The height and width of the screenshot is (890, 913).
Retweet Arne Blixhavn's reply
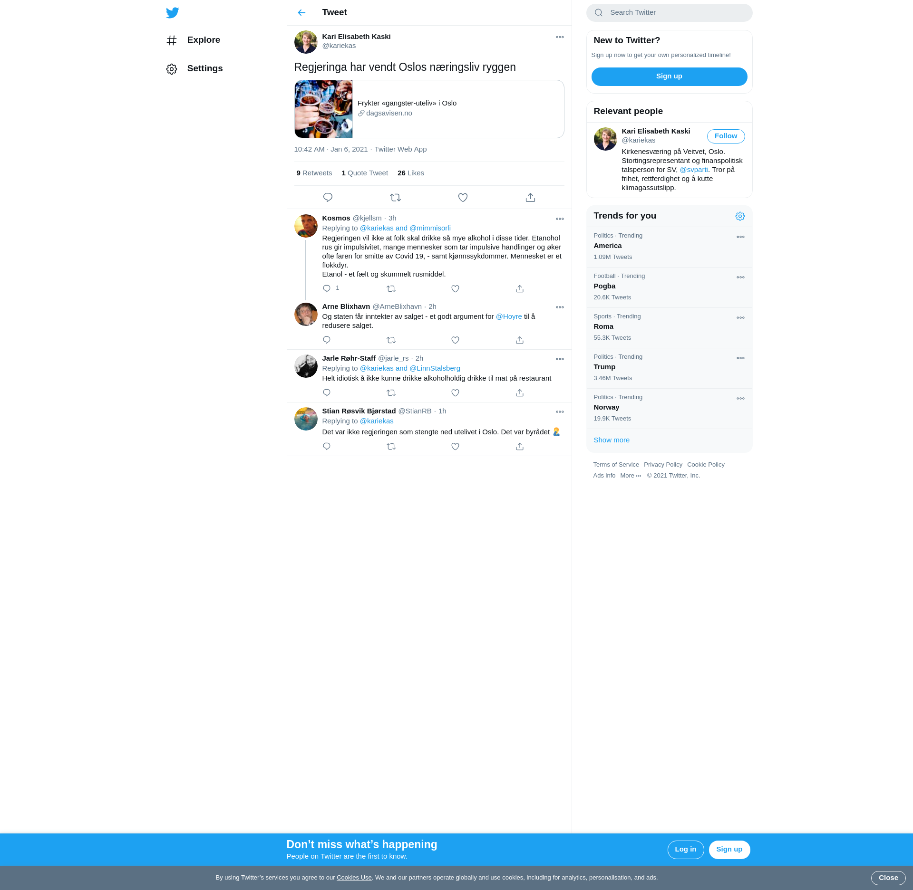point(391,340)
